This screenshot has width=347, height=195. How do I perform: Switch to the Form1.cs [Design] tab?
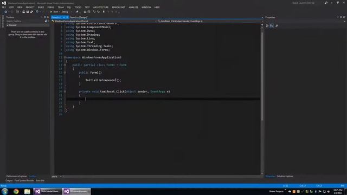tap(79, 17)
